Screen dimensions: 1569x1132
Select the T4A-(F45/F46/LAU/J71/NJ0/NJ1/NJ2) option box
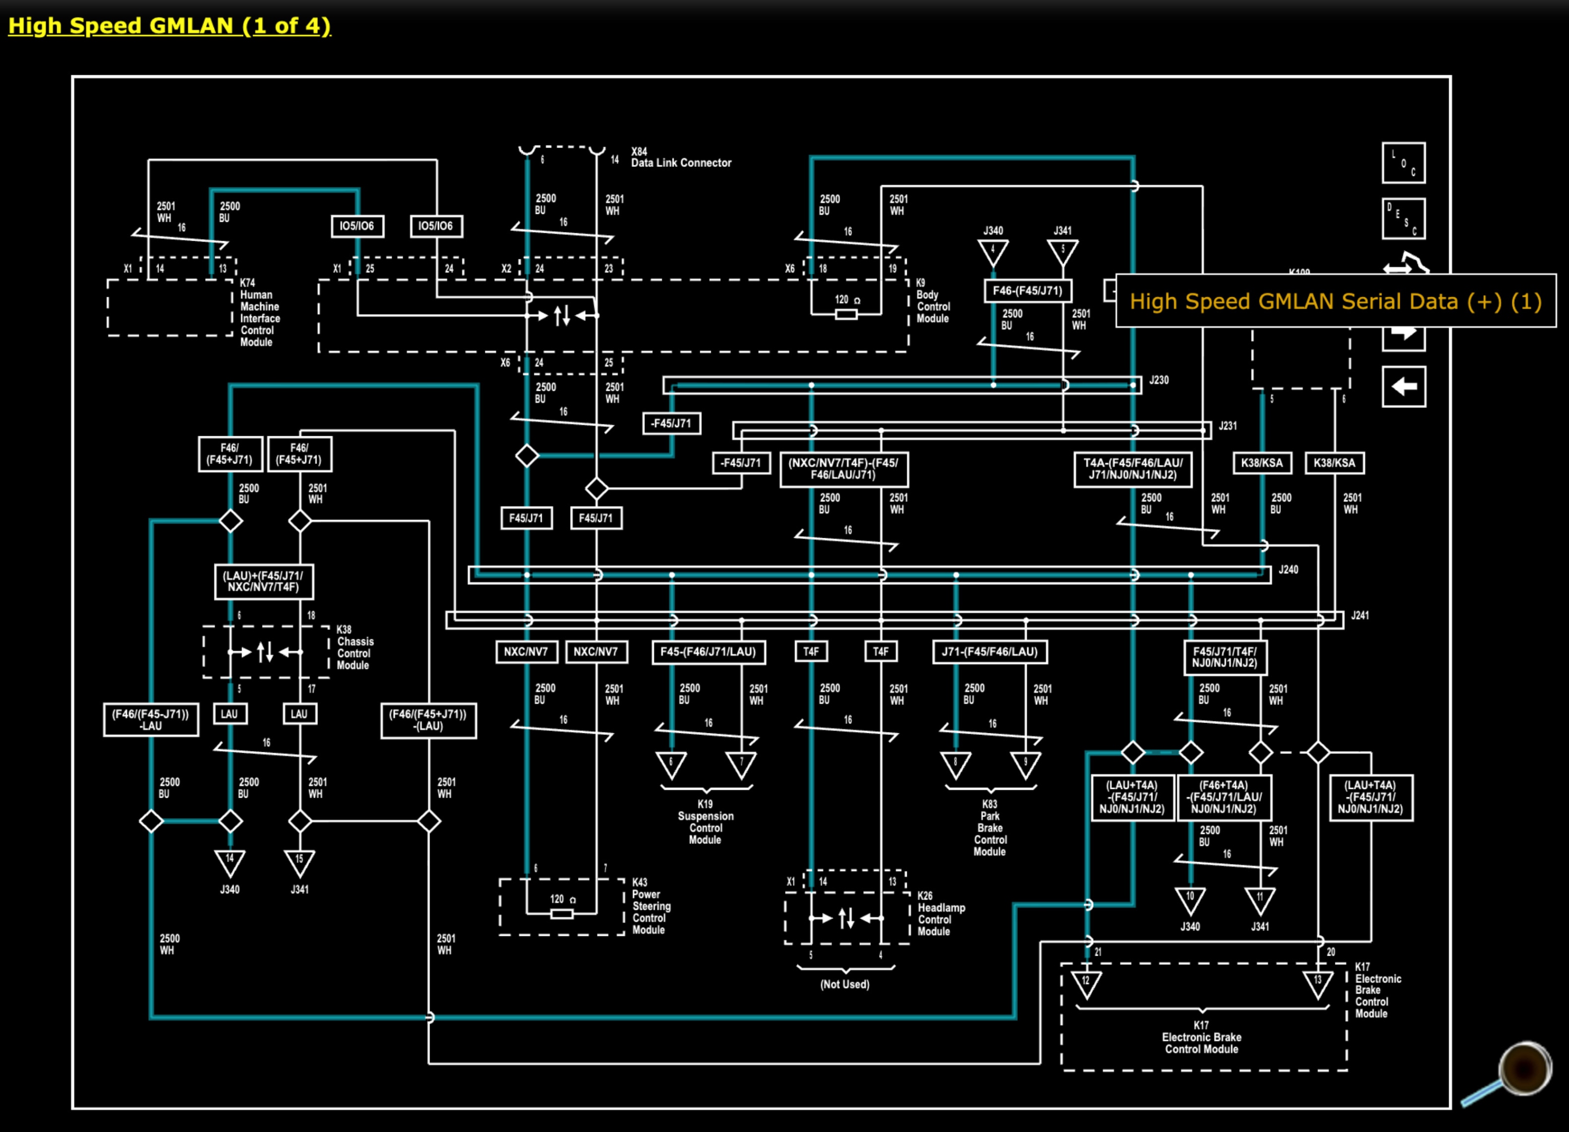tap(1132, 469)
